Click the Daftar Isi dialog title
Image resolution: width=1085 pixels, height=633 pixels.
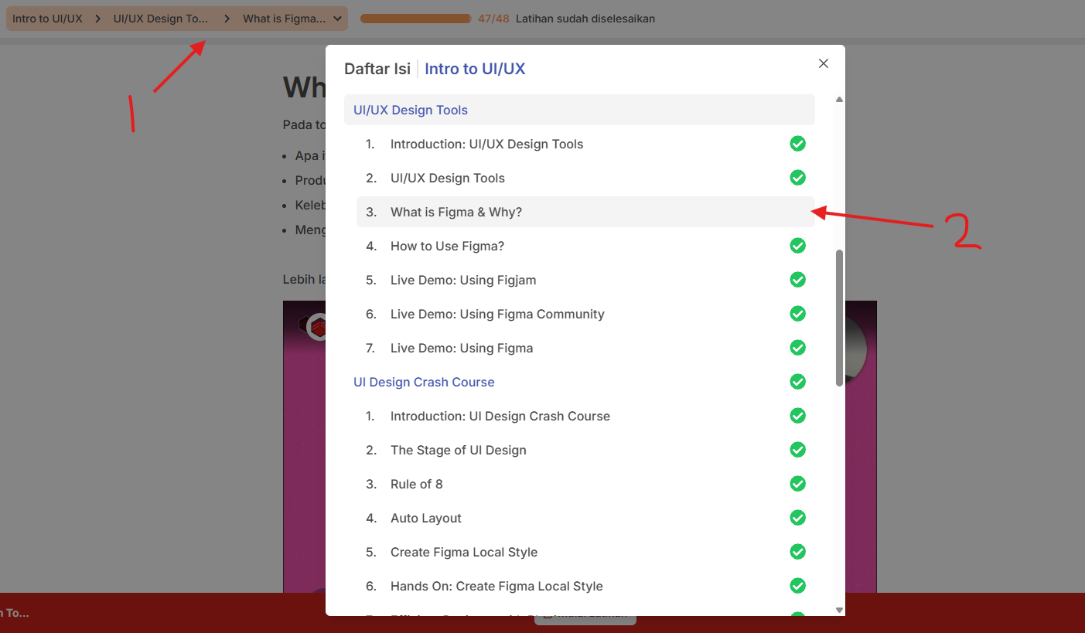click(377, 69)
